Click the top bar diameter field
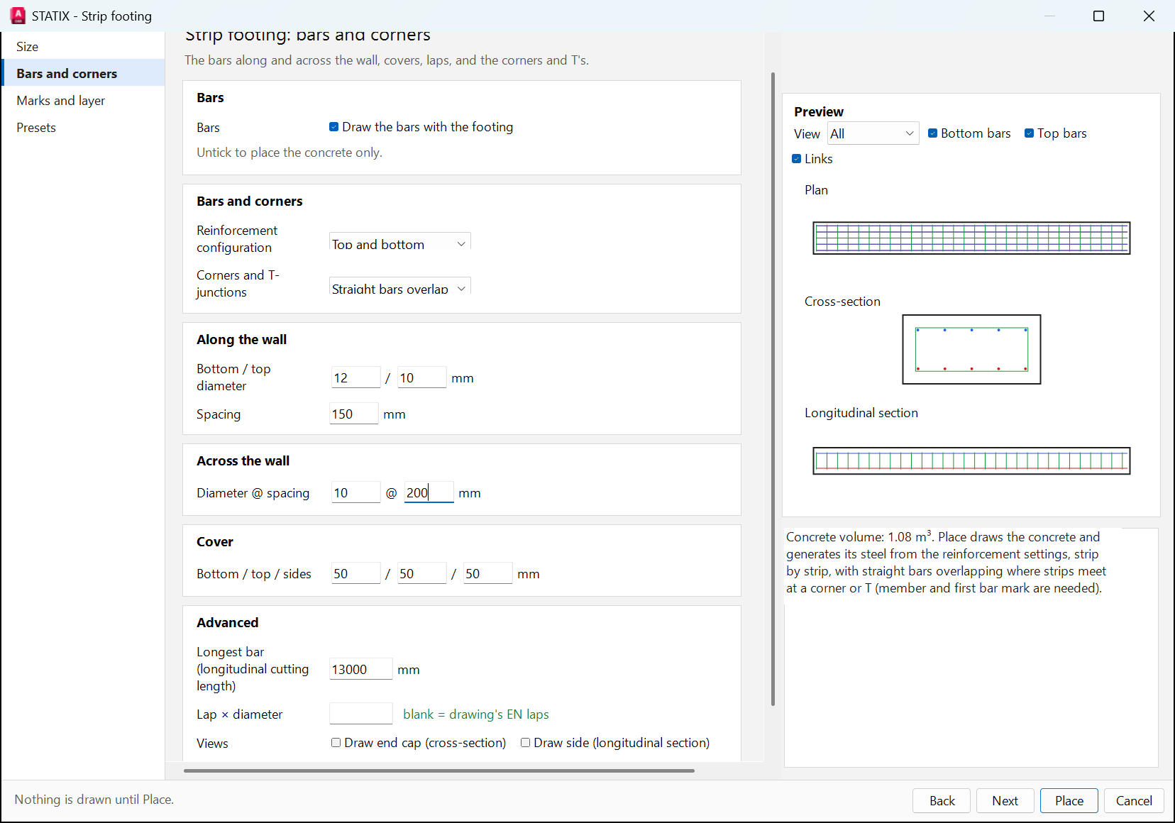Viewport: 1175px width, 823px height. coord(421,377)
